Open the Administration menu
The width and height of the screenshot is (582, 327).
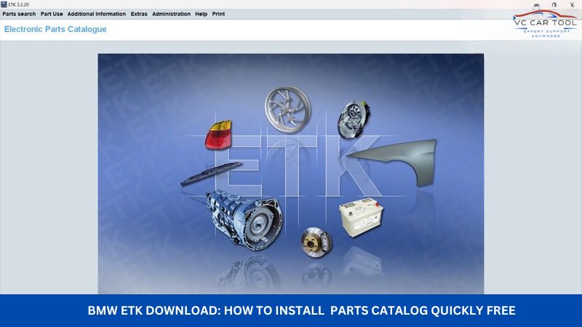pyautogui.click(x=171, y=14)
